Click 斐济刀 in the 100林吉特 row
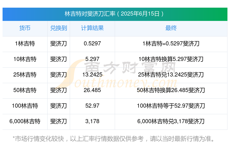Viewport: 230px width, 153px height. (x=59, y=106)
